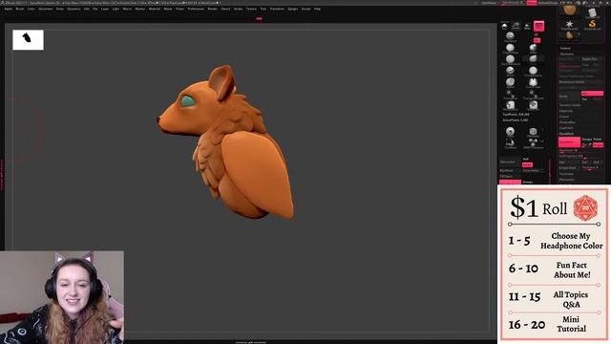
Task: Open the Brush menu
Action: pos(19,9)
